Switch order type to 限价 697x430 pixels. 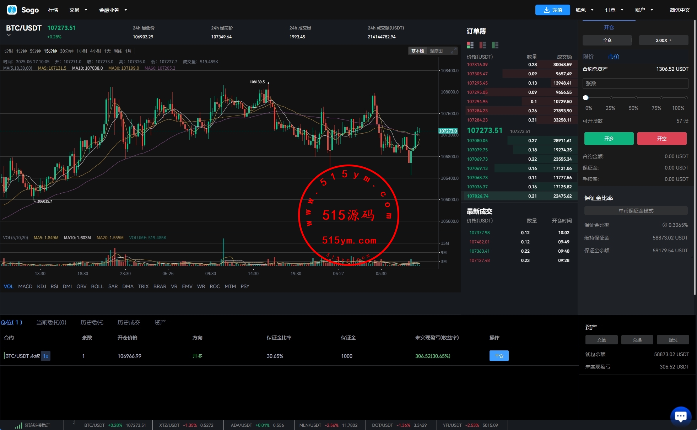(x=588, y=57)
